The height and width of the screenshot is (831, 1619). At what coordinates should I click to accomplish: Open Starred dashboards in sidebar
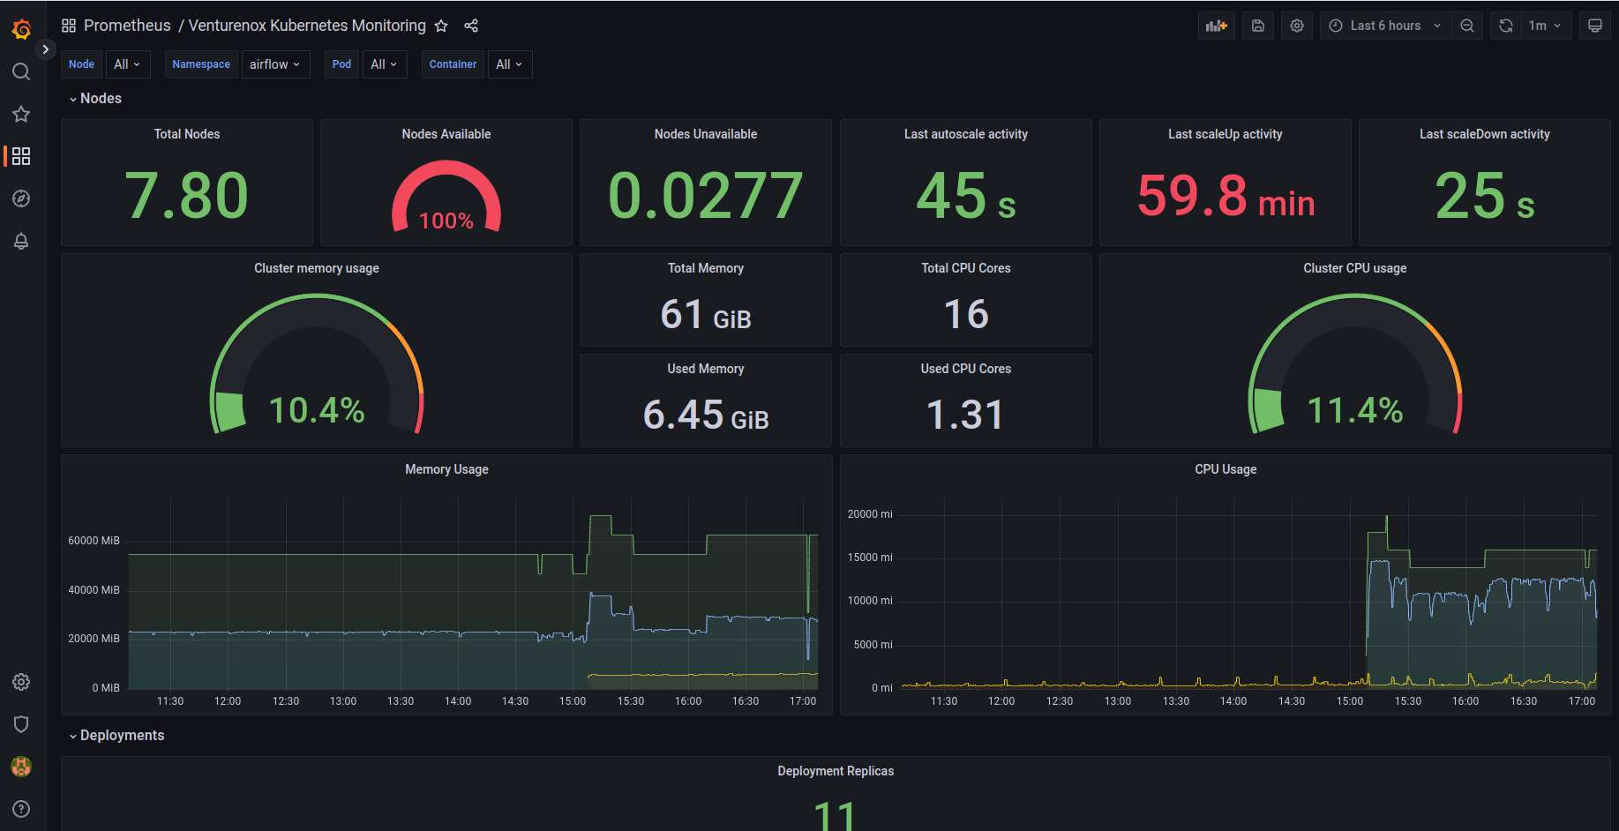(x=21, y=114)
